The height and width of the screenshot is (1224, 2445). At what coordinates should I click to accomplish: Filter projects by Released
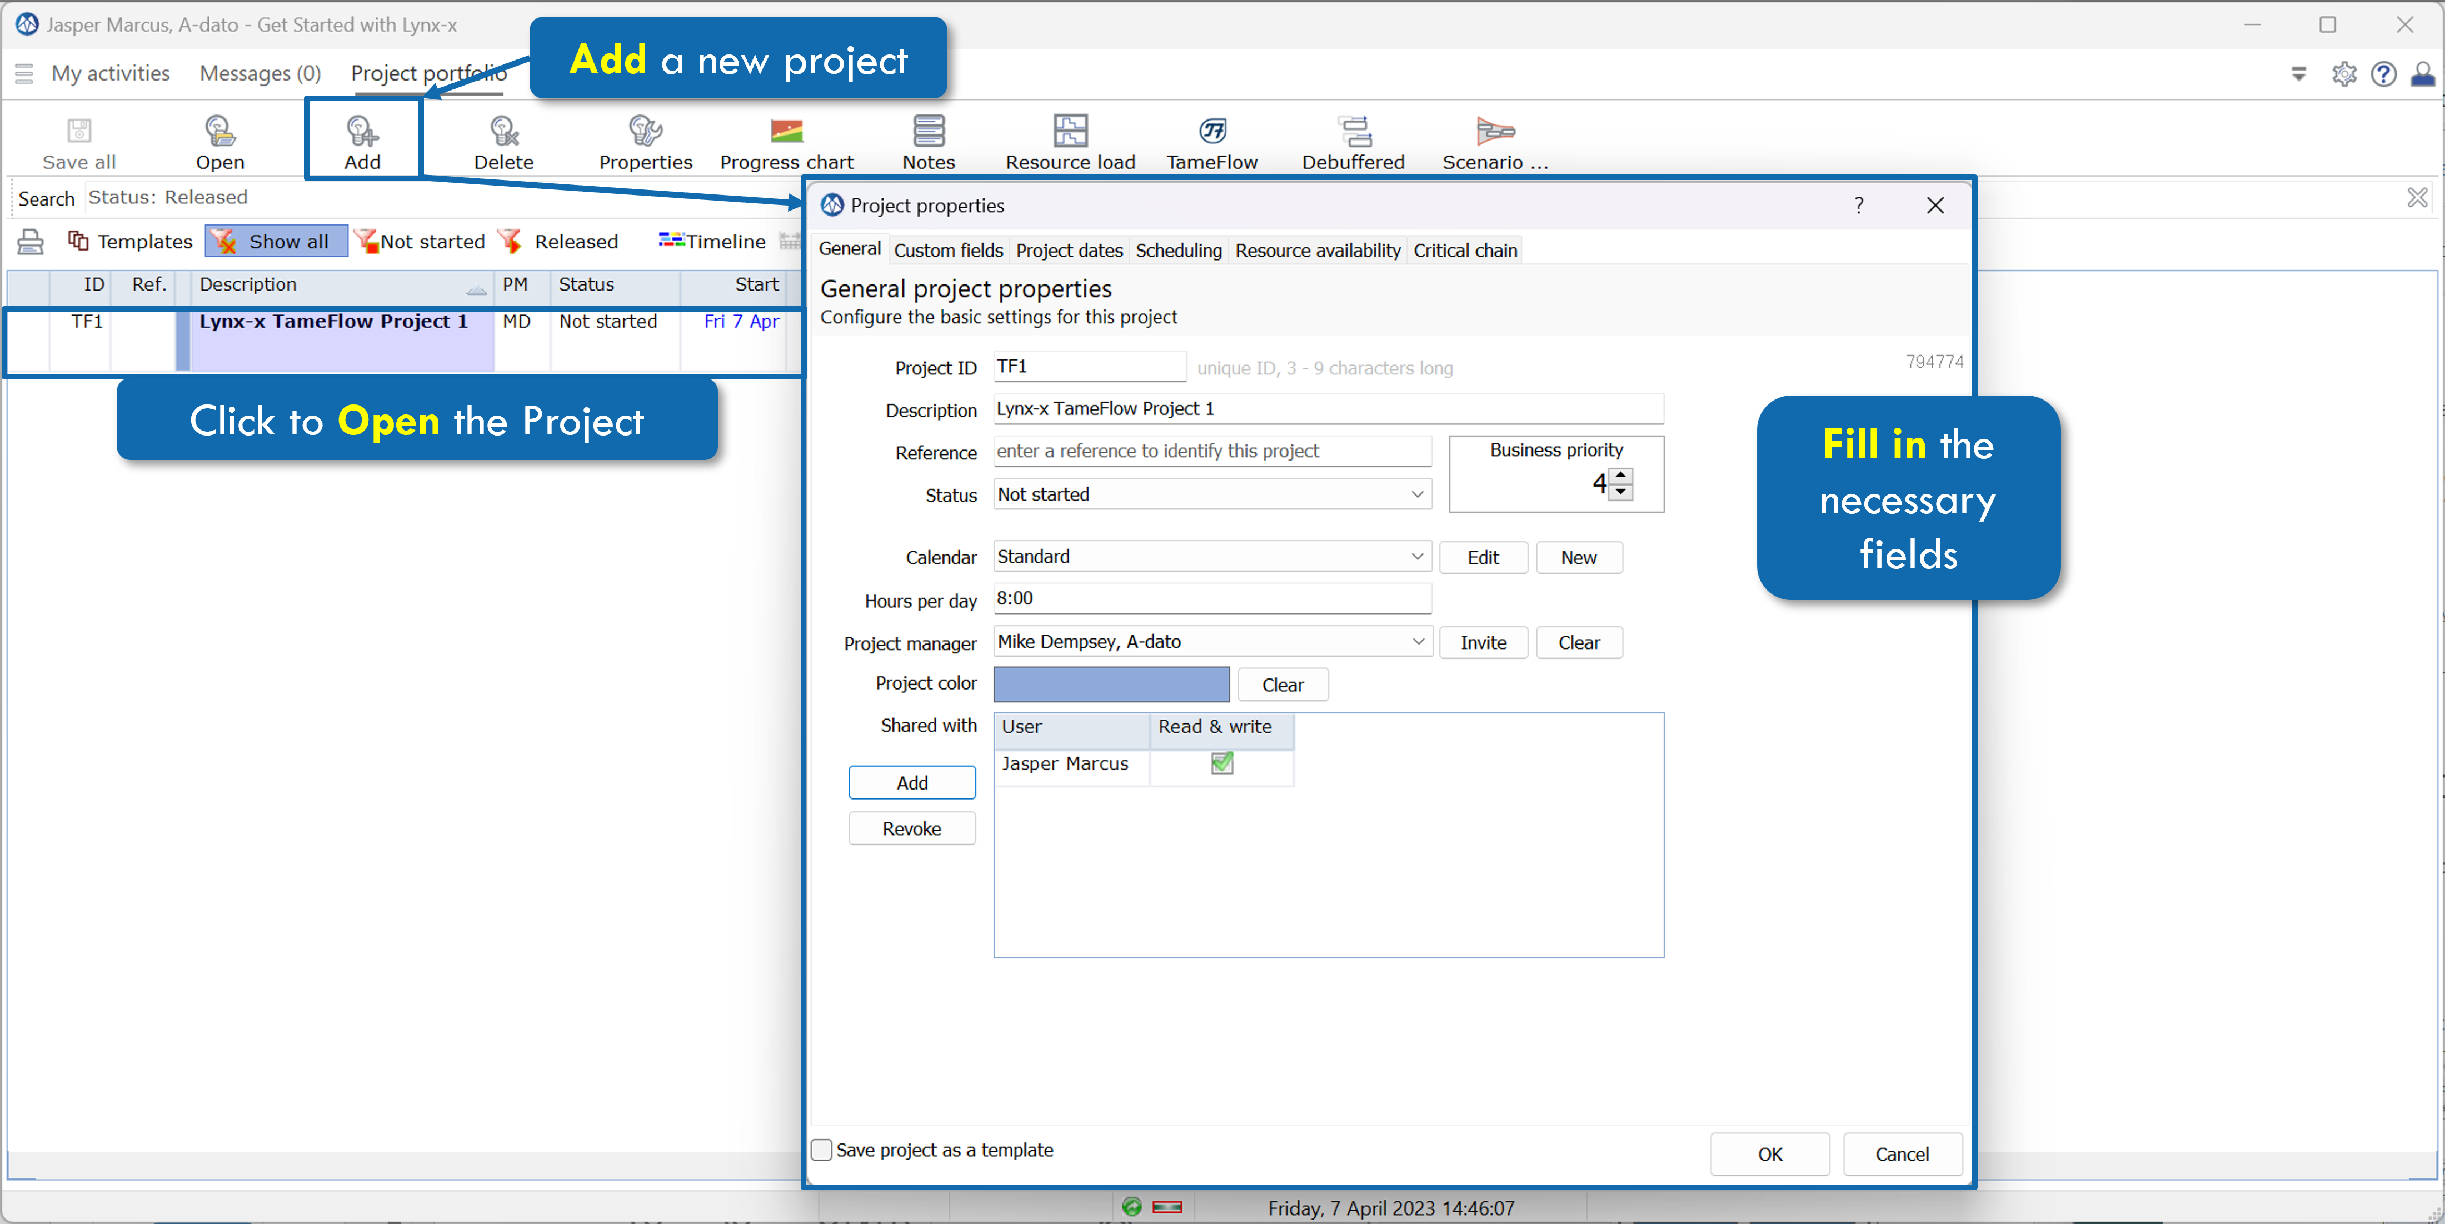558,242
